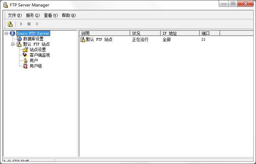Sort list by the 状况 column header
The width and height of the screenshot is (256, 164).
[x=145, y=33]
